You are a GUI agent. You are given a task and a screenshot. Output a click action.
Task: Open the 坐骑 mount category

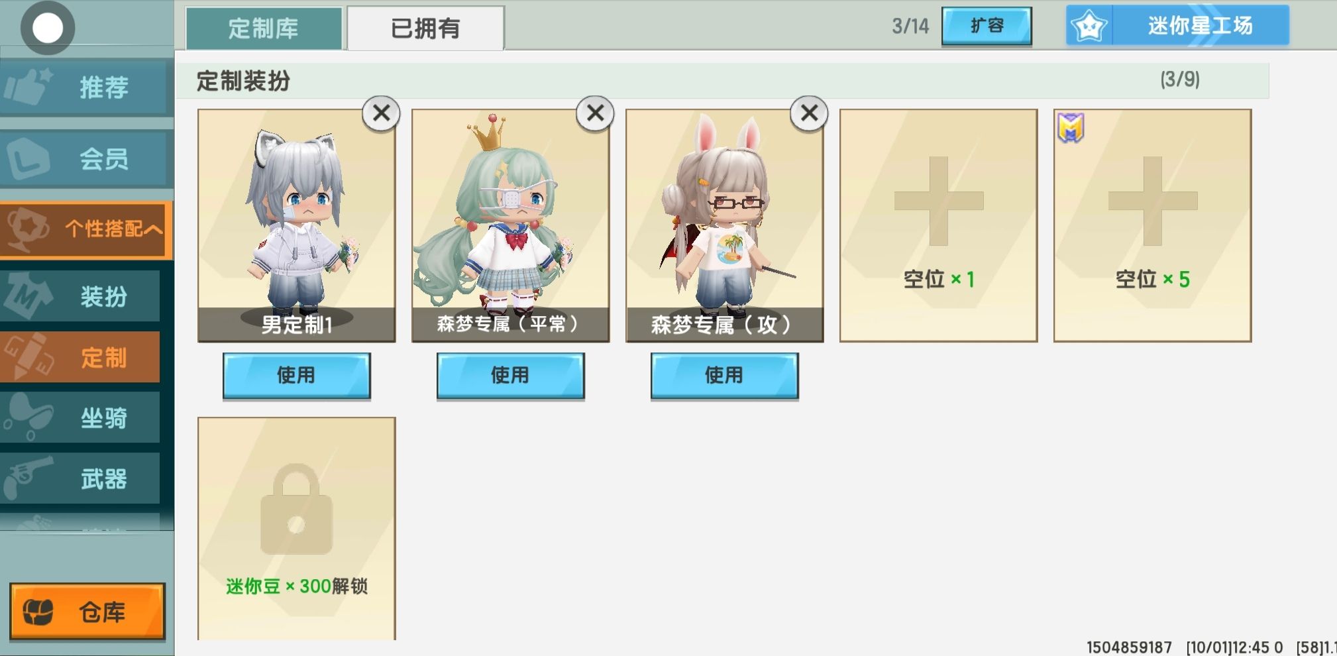[80, 417]
